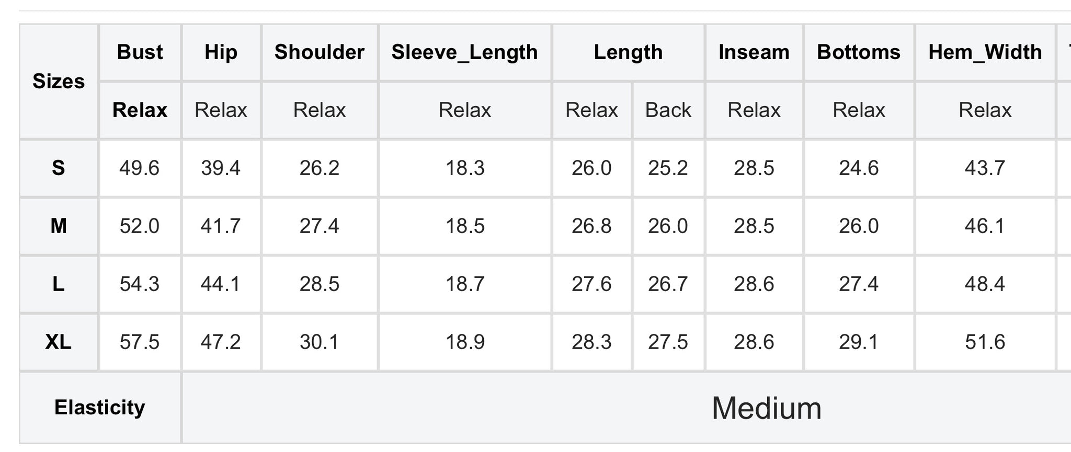Select the size S row label
Viewport: 1071px width, 452px height.
pyautogui.click(x=59, y=168)
